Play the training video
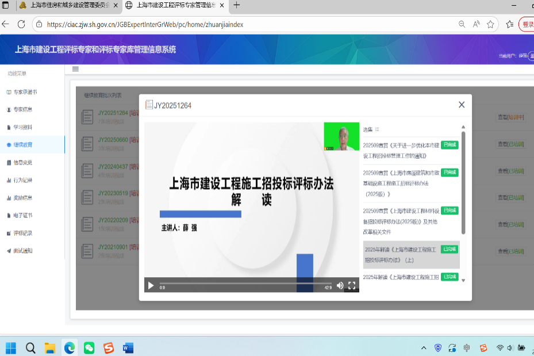 pyautogui.click(x=151, y=286)
